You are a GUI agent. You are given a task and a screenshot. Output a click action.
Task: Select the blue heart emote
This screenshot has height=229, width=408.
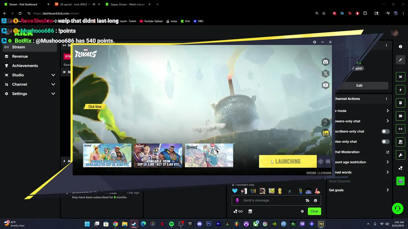click(x=235, y=191)
